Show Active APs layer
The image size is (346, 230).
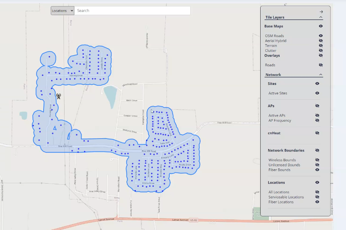coord(317,116)
